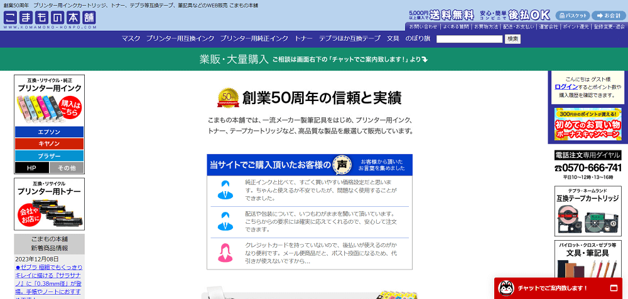
Task: Select エプソン ink brand
Action: pyautogui.click(x=49, y=132)
